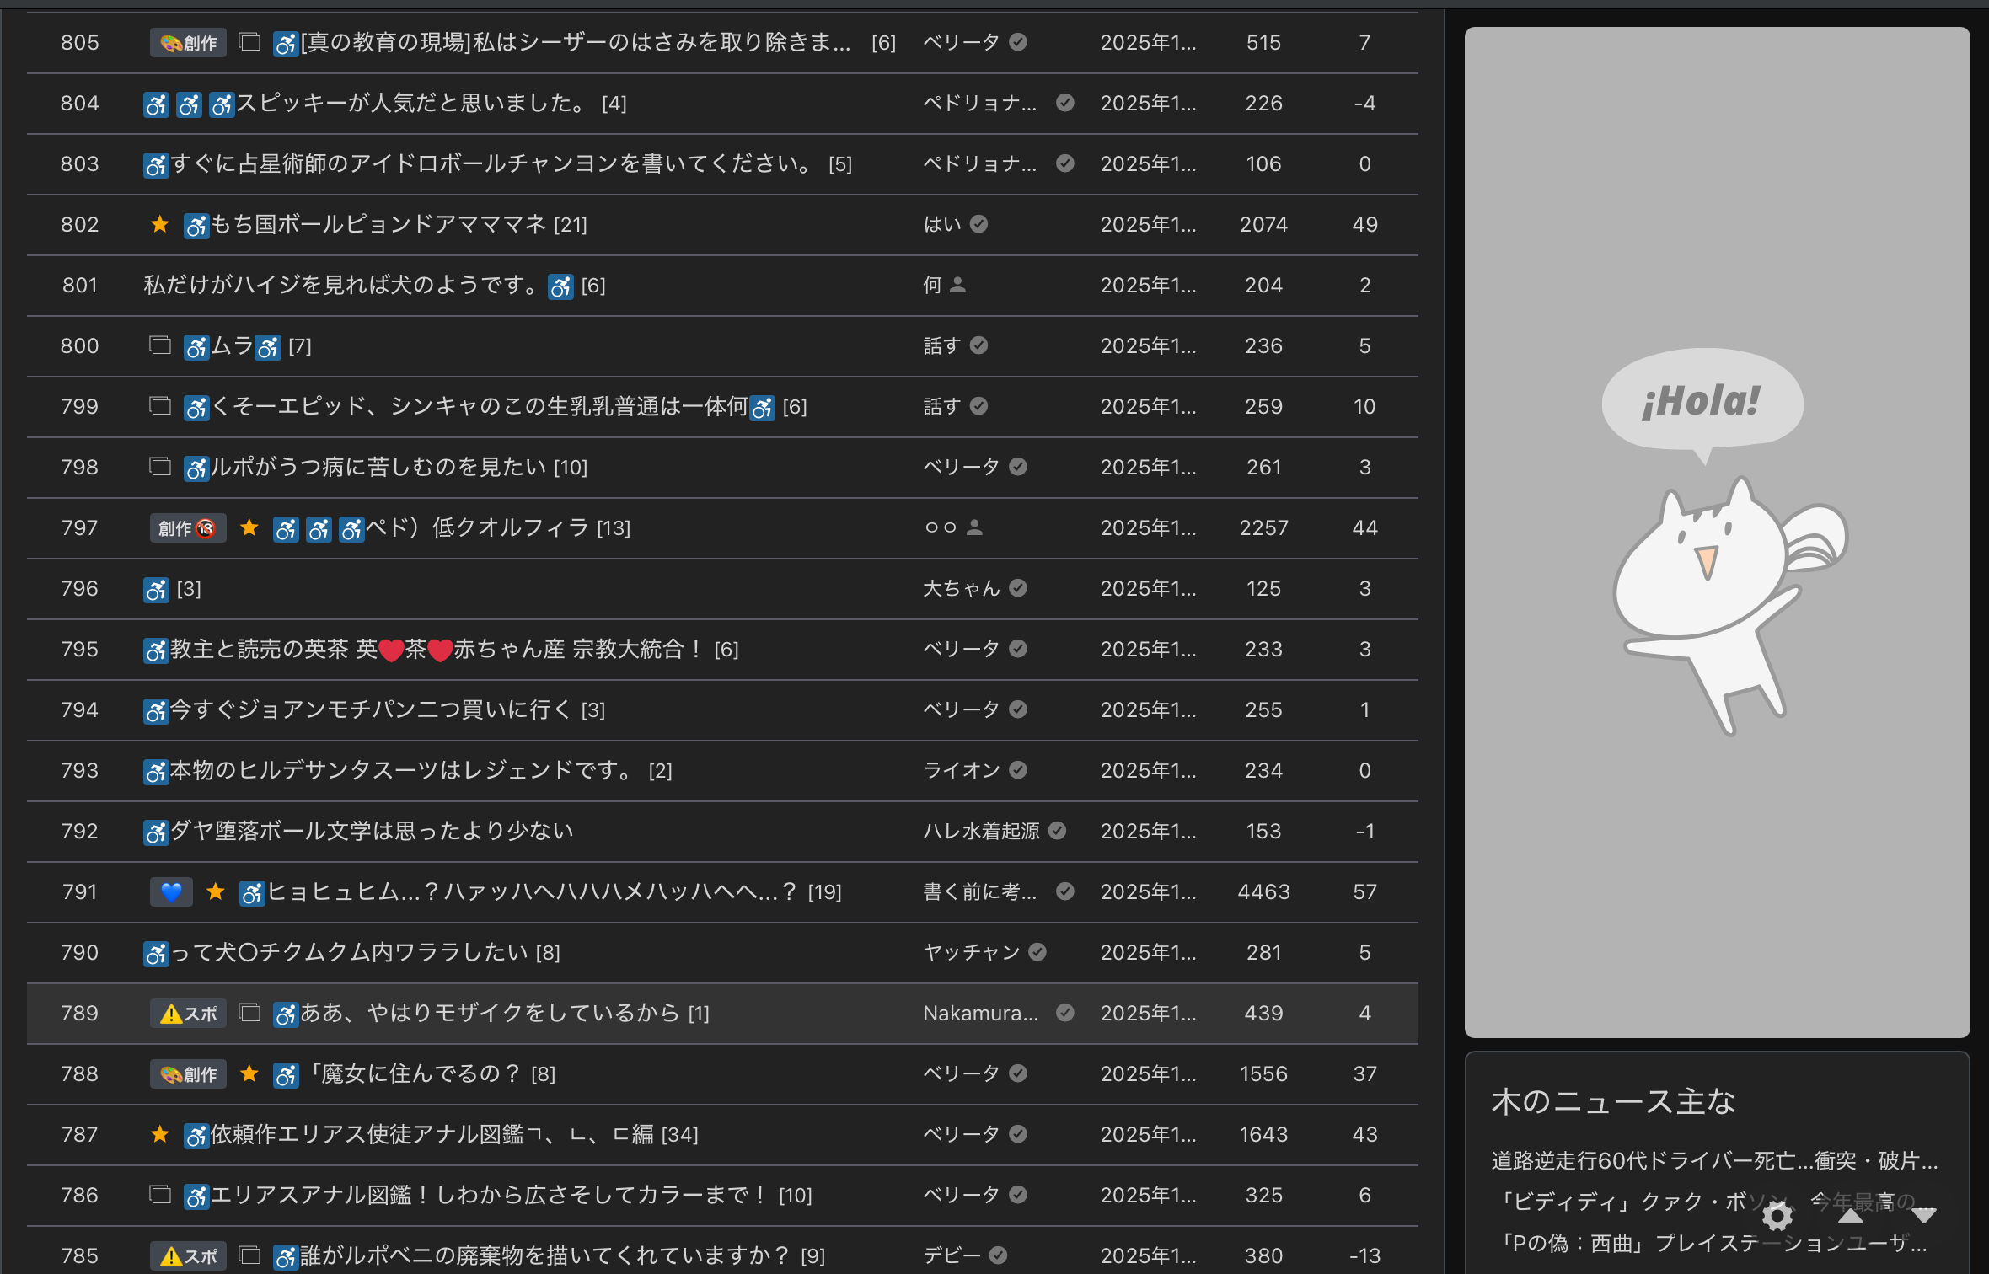
Task: Click author name ヤッチャン on post 790
Action: [971, 952]
